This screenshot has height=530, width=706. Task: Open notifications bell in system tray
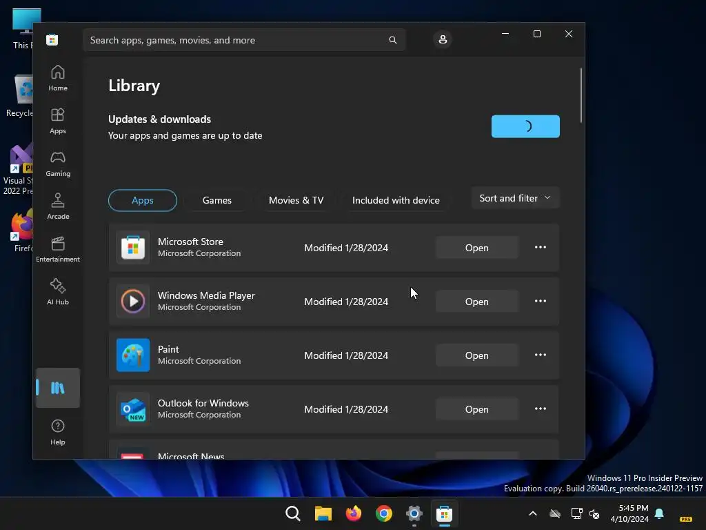click(x=659, y=513)
